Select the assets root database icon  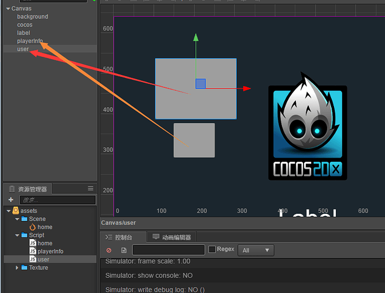pos(16,210)
